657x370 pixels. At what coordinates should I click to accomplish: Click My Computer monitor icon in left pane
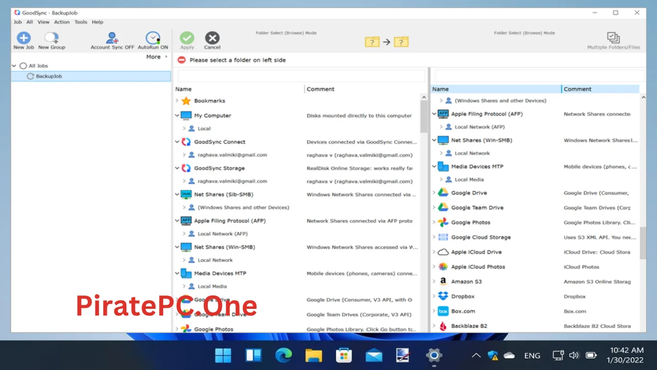[186, 116]
